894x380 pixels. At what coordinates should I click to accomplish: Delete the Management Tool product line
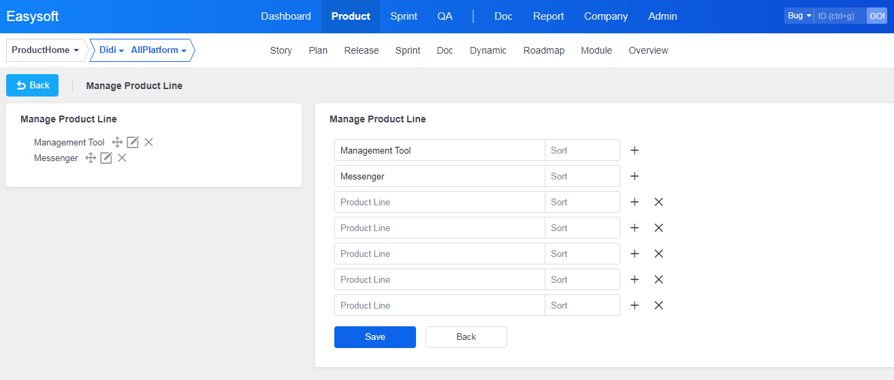coord(149,142)
